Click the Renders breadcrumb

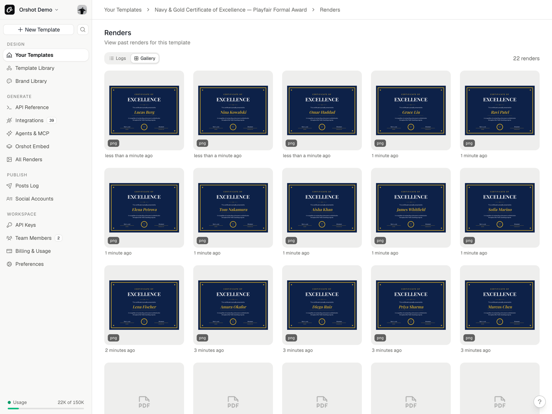pos(330,10)
